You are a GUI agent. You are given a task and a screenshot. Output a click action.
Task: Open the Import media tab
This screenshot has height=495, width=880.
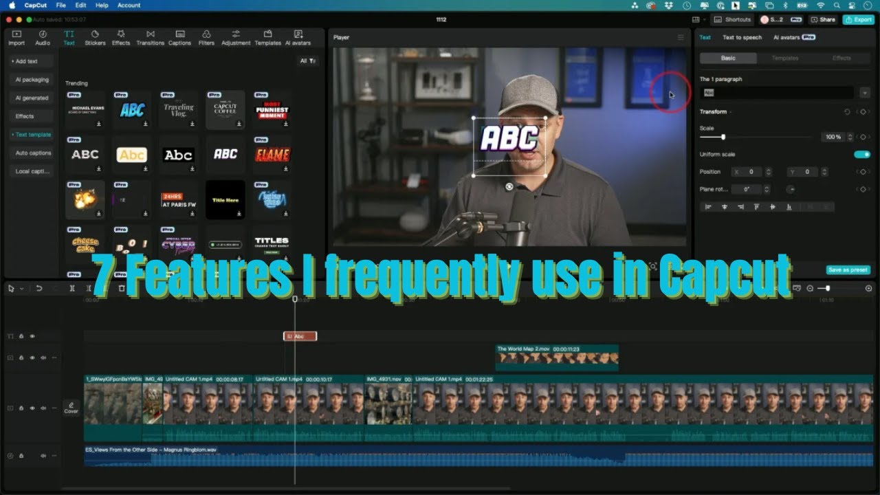[16, 38]
